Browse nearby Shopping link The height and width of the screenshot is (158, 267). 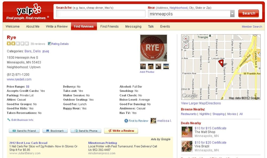coord(218,114)
